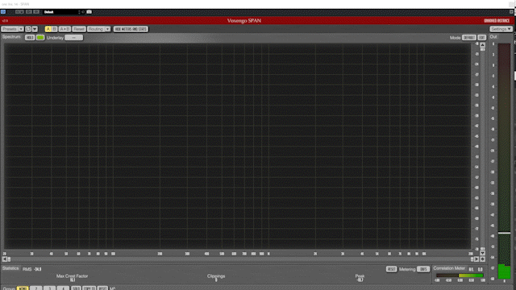Select group 2 button
Image resolution: width=516 pixels, height=290 pixels.
tap(36, 288)
